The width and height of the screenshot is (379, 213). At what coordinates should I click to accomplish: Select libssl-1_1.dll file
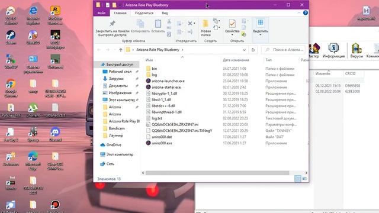click(161, 99)
